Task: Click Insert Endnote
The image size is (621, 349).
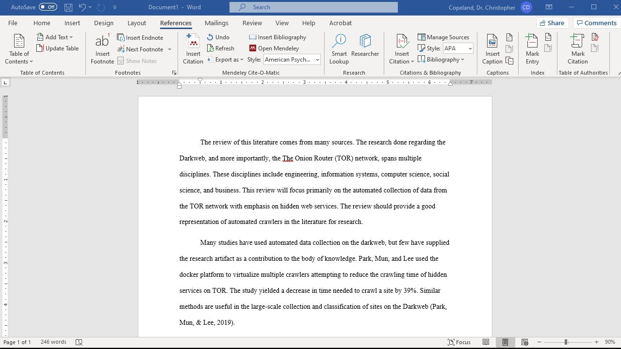Action: point(140,37)
